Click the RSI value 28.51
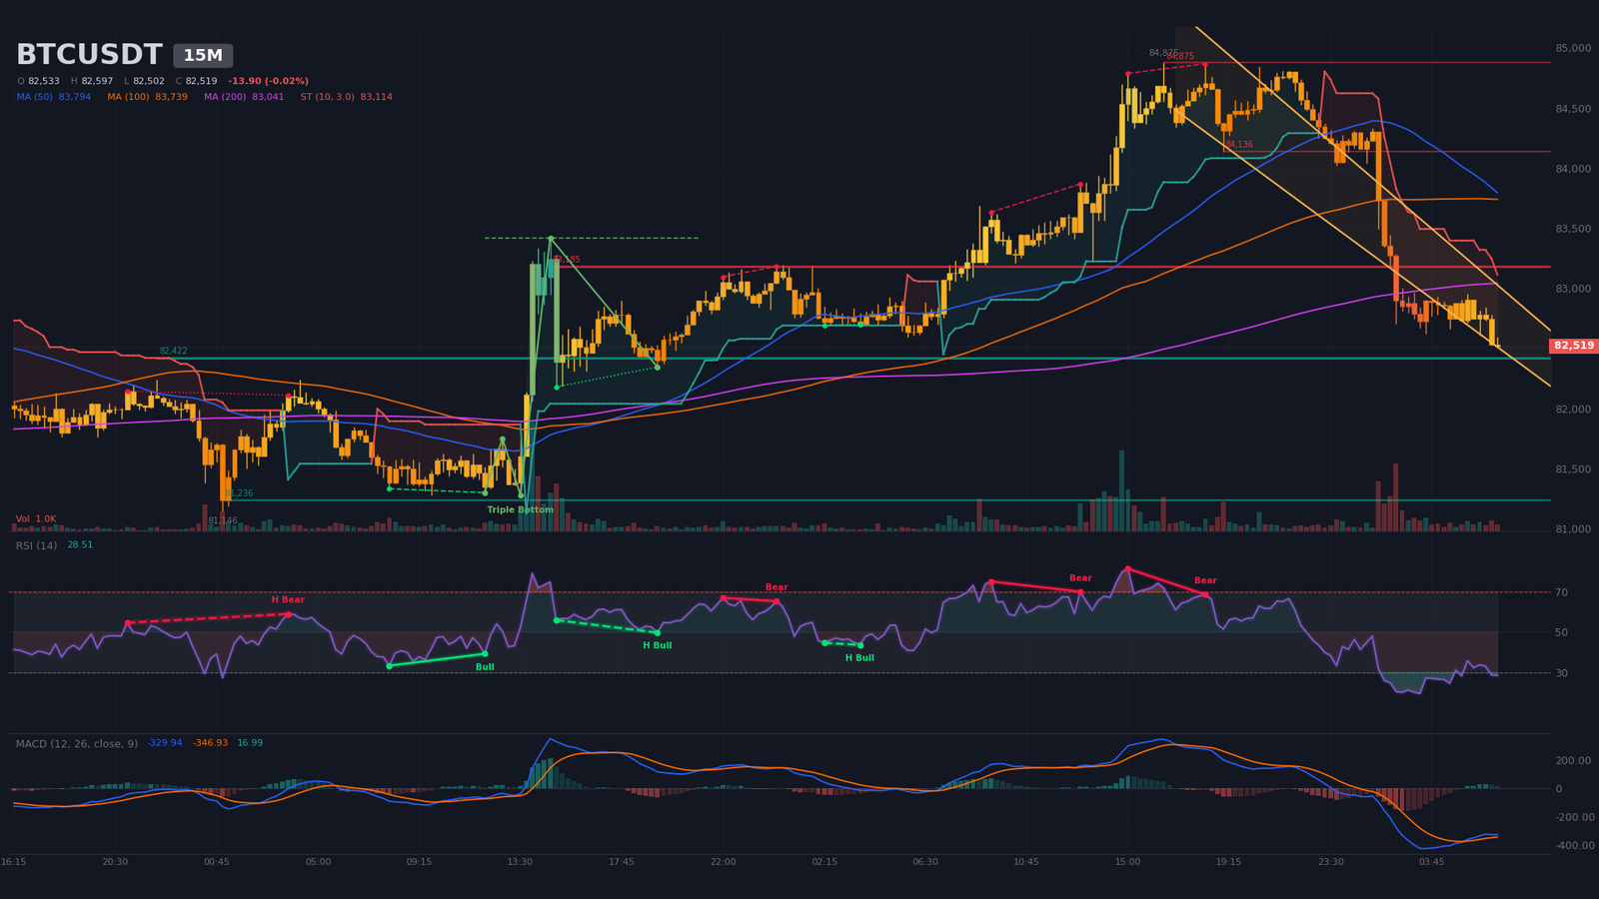Viewport: 1599px width, 899px height. click(80, 545)
